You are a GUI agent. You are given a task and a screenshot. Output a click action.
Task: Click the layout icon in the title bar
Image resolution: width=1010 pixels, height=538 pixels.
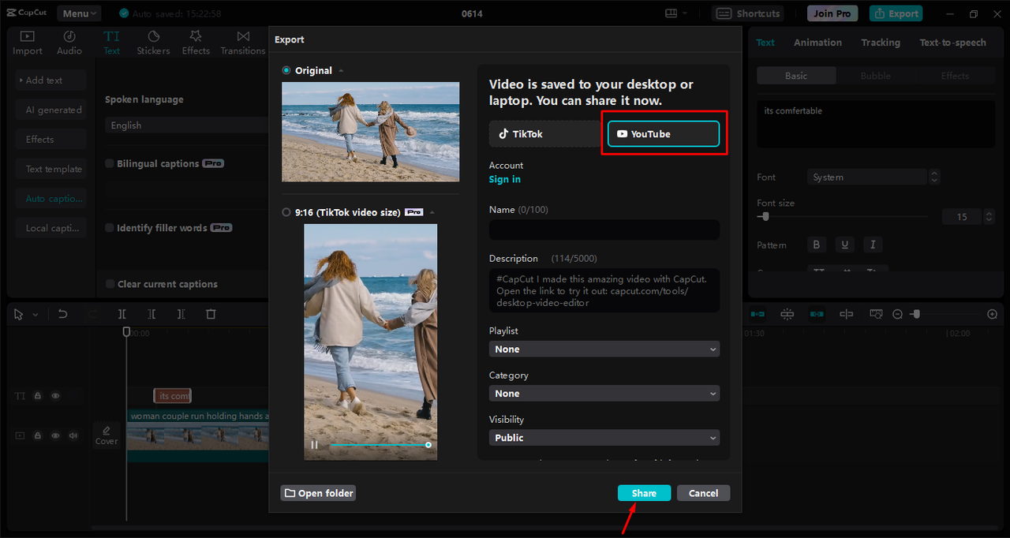click(671, 13)
